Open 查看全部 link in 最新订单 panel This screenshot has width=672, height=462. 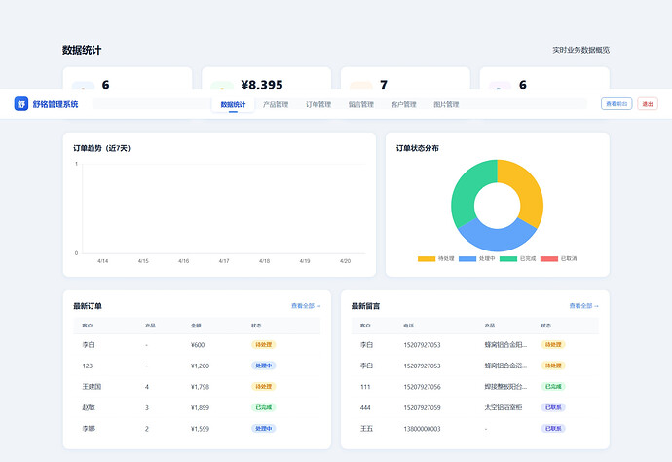[305, 306]
